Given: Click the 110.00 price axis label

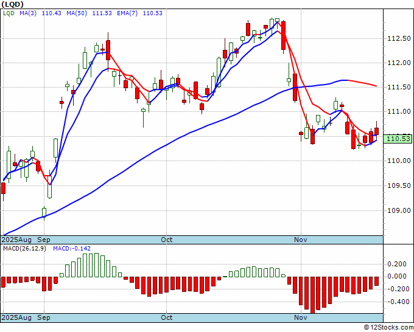Looking at the screenshot, I should 399,161.
